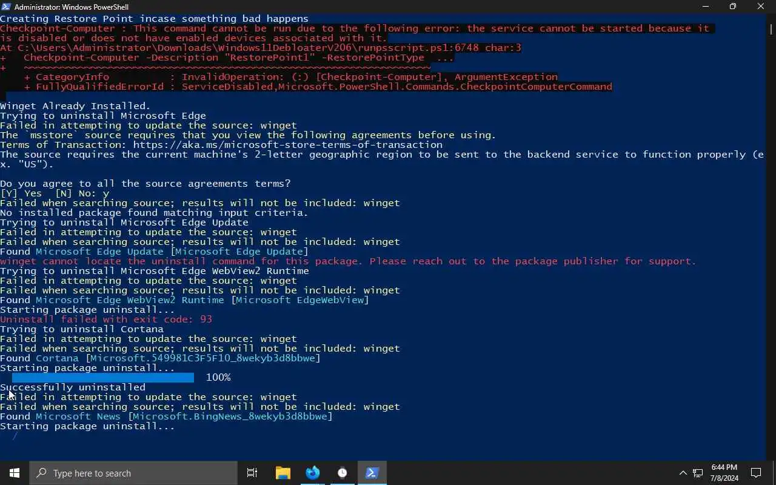Click 'Trying to uninstall Microsoft Edge Update' line

(124, 222)
